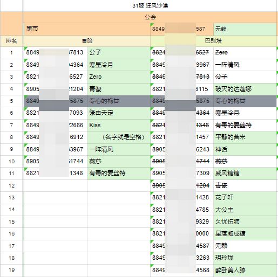
Task: Click the ID cell ending in 3263
Action: pos(182,258)
